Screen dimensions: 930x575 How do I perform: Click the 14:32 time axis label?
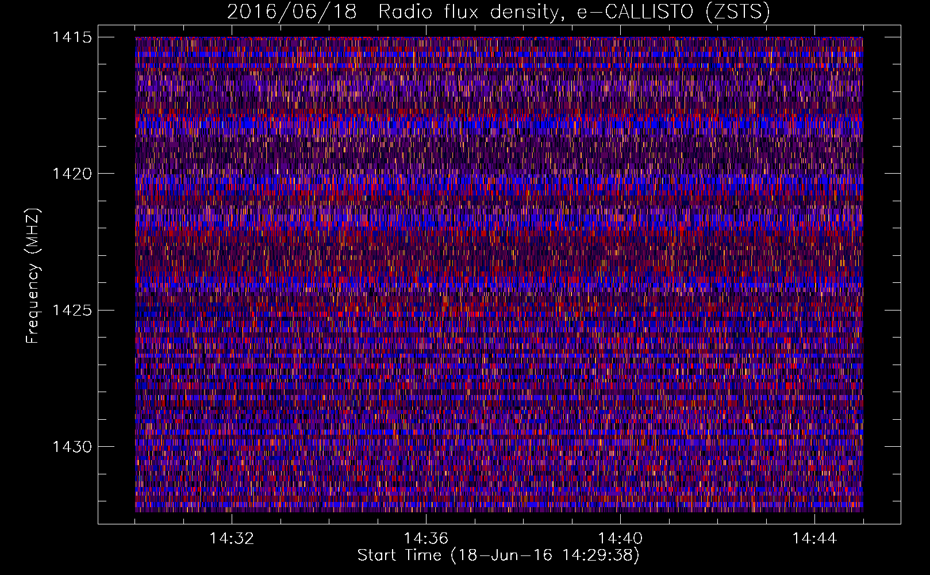point(232,539)
